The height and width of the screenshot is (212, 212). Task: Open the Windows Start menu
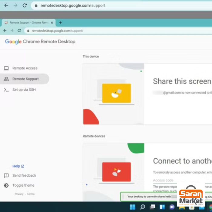click(132, 207)
